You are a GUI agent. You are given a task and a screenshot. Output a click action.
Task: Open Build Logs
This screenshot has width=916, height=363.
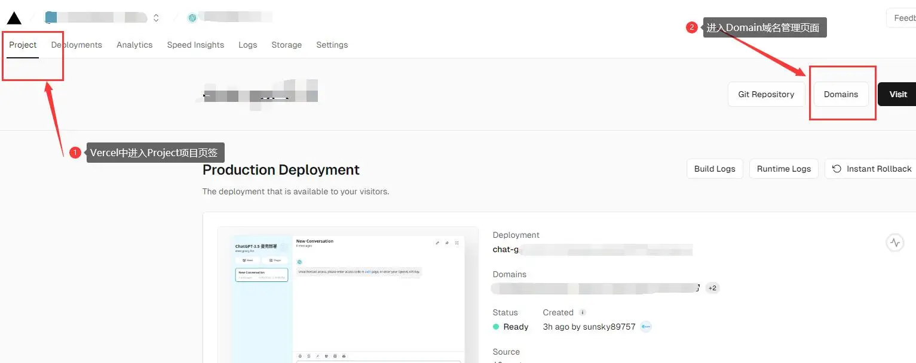click(715, 169)
